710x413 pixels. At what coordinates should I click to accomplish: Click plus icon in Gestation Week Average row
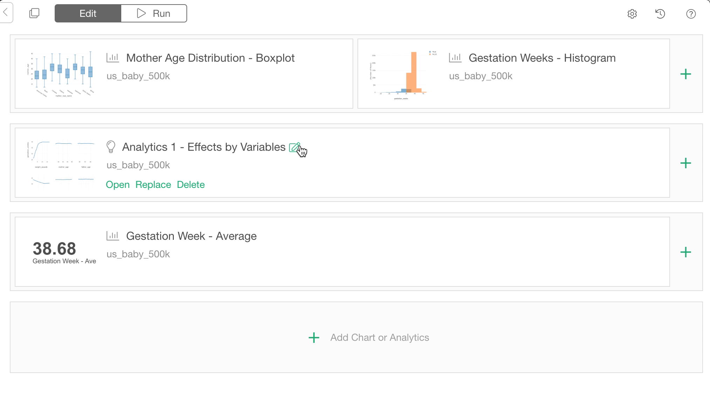point(685,252)
